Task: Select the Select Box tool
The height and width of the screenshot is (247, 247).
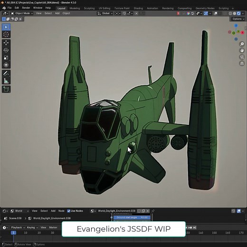Action: (x=6, y=27)
